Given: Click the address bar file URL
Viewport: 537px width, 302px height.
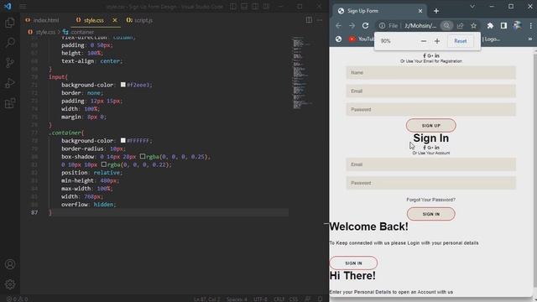Looking at the screenshot, I should point(420,26).
